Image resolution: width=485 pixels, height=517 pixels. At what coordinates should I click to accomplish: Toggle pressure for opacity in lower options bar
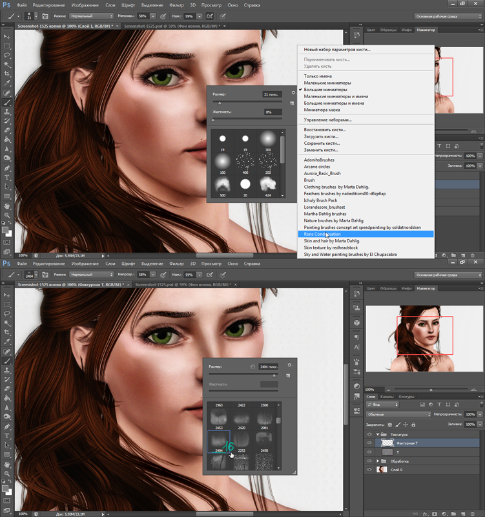pyautogui.click(x=163, y=275)
